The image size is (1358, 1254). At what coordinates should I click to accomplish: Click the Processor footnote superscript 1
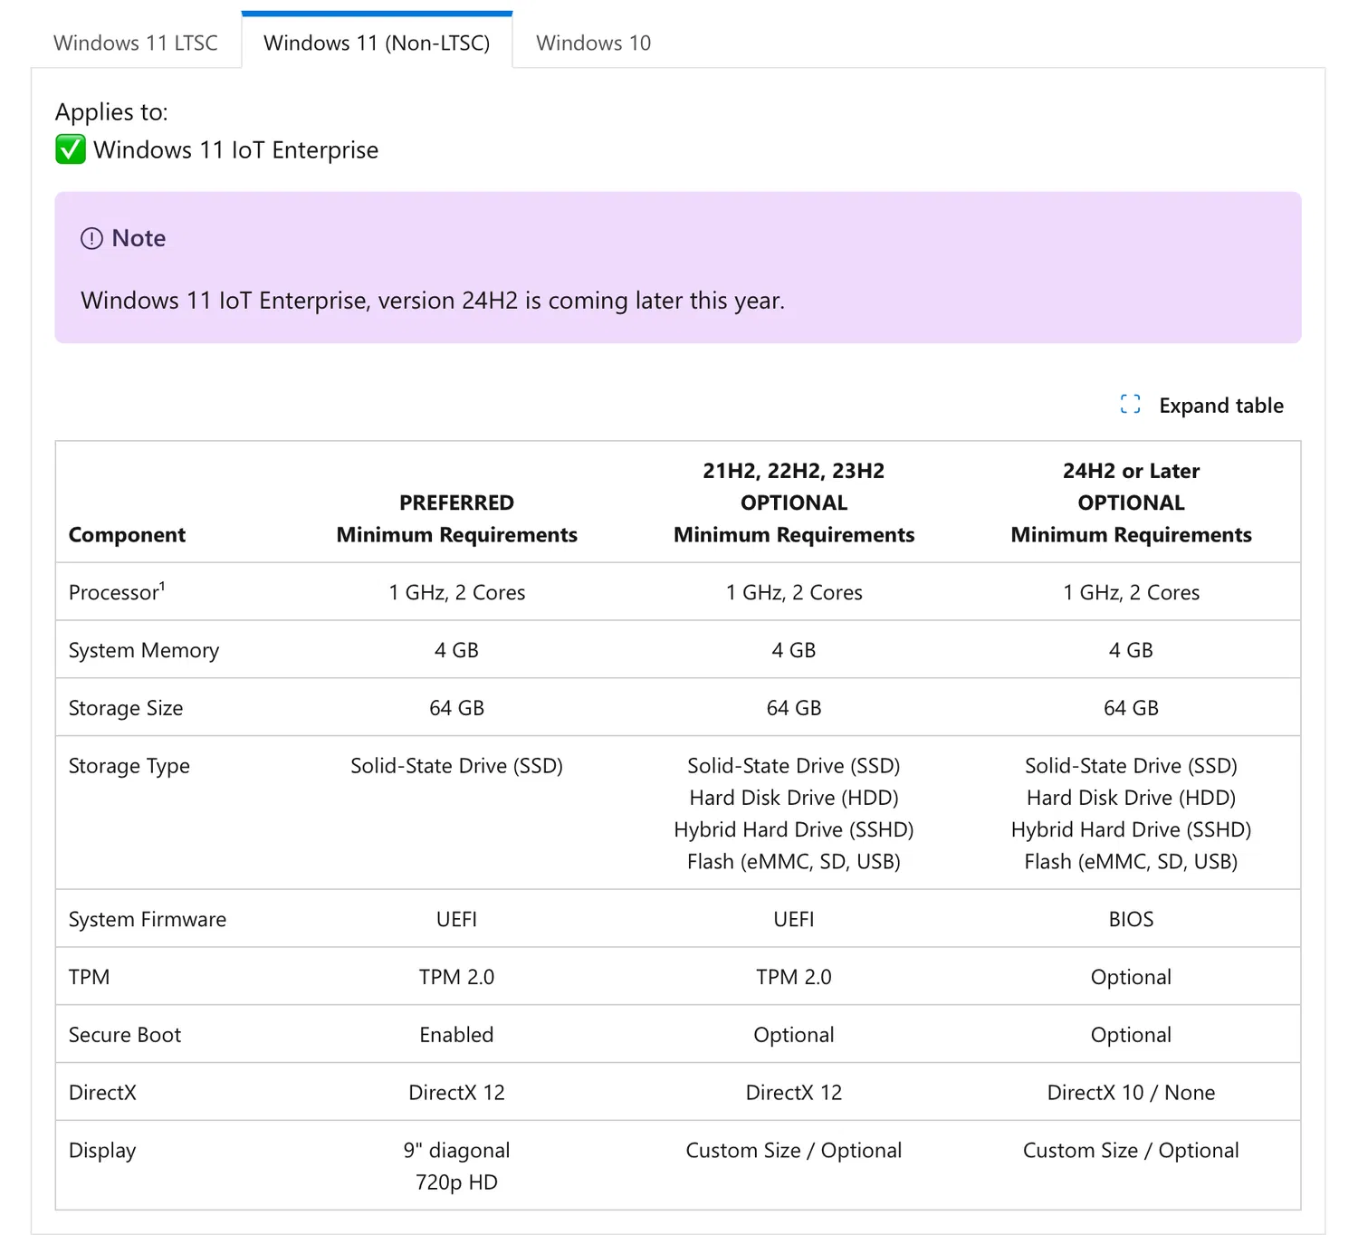coord(162,585)
